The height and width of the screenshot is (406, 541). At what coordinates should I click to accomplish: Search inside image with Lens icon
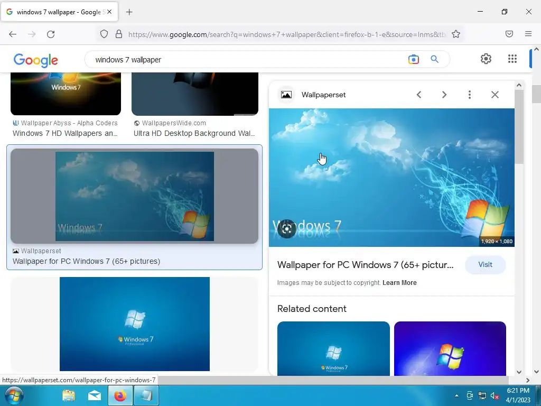click(x=287, y=229)
